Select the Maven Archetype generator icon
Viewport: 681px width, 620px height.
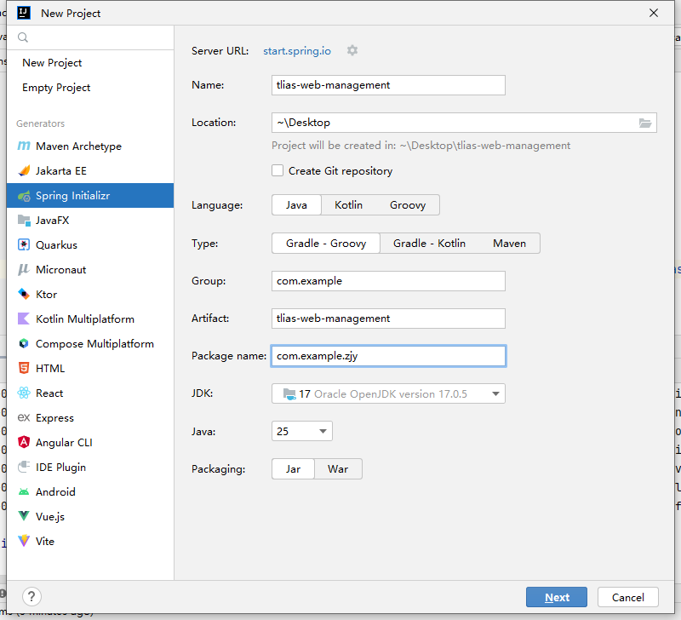24,146
